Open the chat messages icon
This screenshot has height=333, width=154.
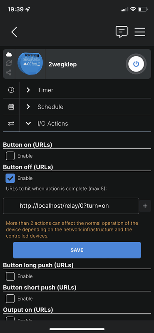pyautogui.click(x=122, y=32)
